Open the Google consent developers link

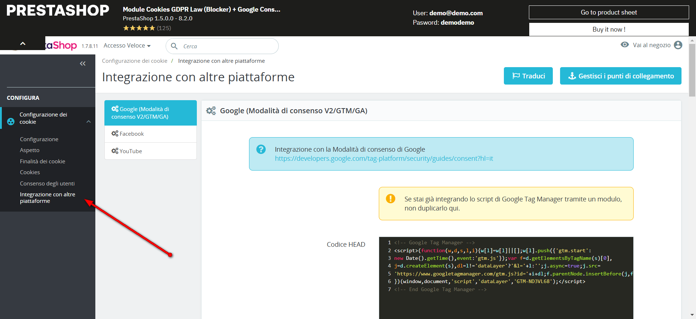(x=384, y=159)
